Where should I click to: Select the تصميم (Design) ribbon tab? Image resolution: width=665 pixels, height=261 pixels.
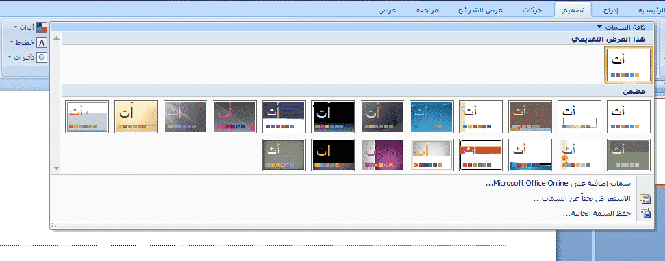point(572,10)
